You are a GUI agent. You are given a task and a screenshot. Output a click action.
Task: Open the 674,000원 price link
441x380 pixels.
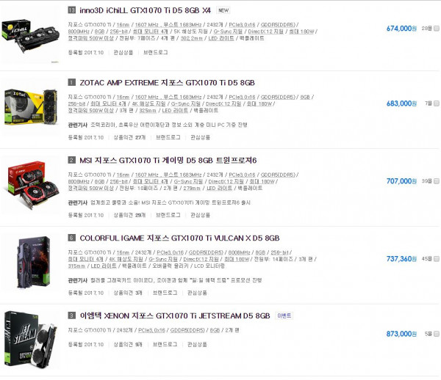pyautogui.click(x=401, y=29)
